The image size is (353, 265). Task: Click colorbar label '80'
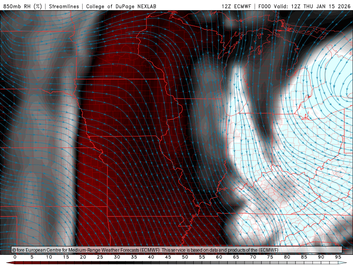coord(287,257)
